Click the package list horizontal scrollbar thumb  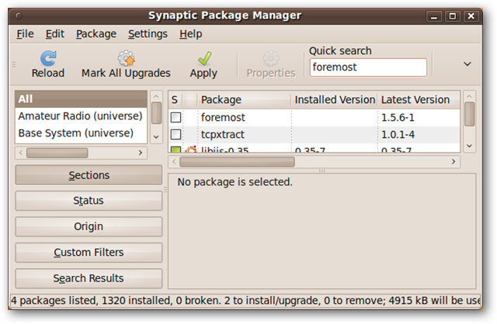(x=237, y=162)
